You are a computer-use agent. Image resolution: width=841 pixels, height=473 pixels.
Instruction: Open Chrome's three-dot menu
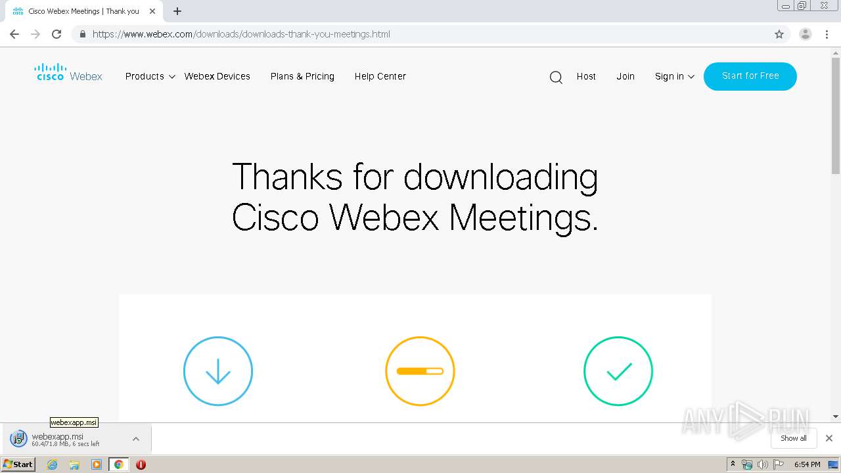827,34
